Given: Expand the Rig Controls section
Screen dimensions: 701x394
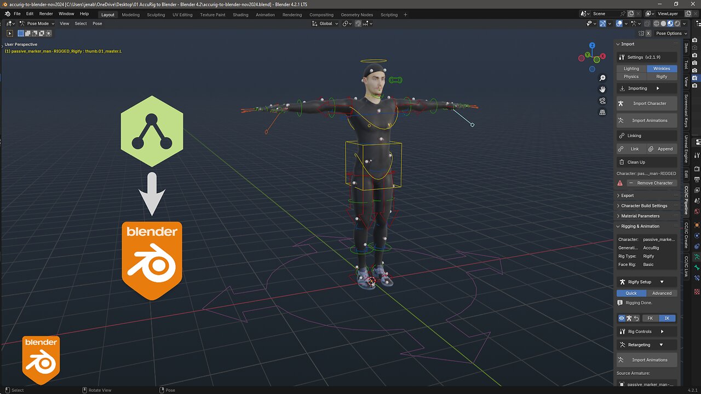Looking at the screenshot, I should click(x=662, y=332).
